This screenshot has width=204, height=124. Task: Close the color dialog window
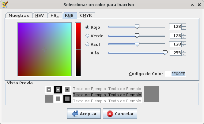tap(199, 5)
